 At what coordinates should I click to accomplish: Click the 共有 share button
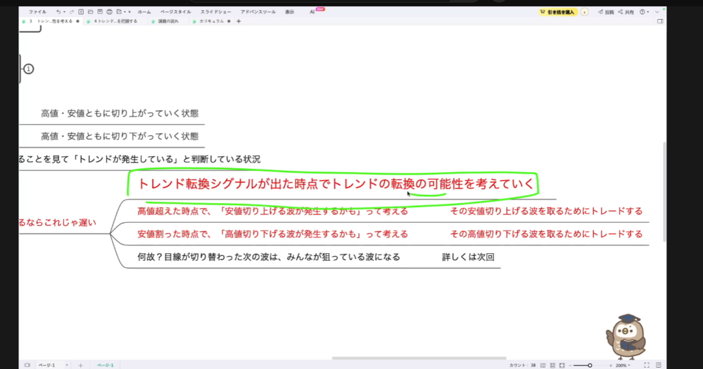(626, 12)
